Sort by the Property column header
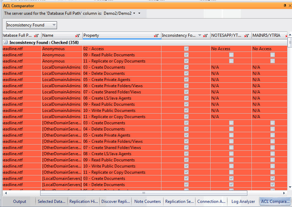The width and height of the screenshot is (292, 207). tap(117, 35)
